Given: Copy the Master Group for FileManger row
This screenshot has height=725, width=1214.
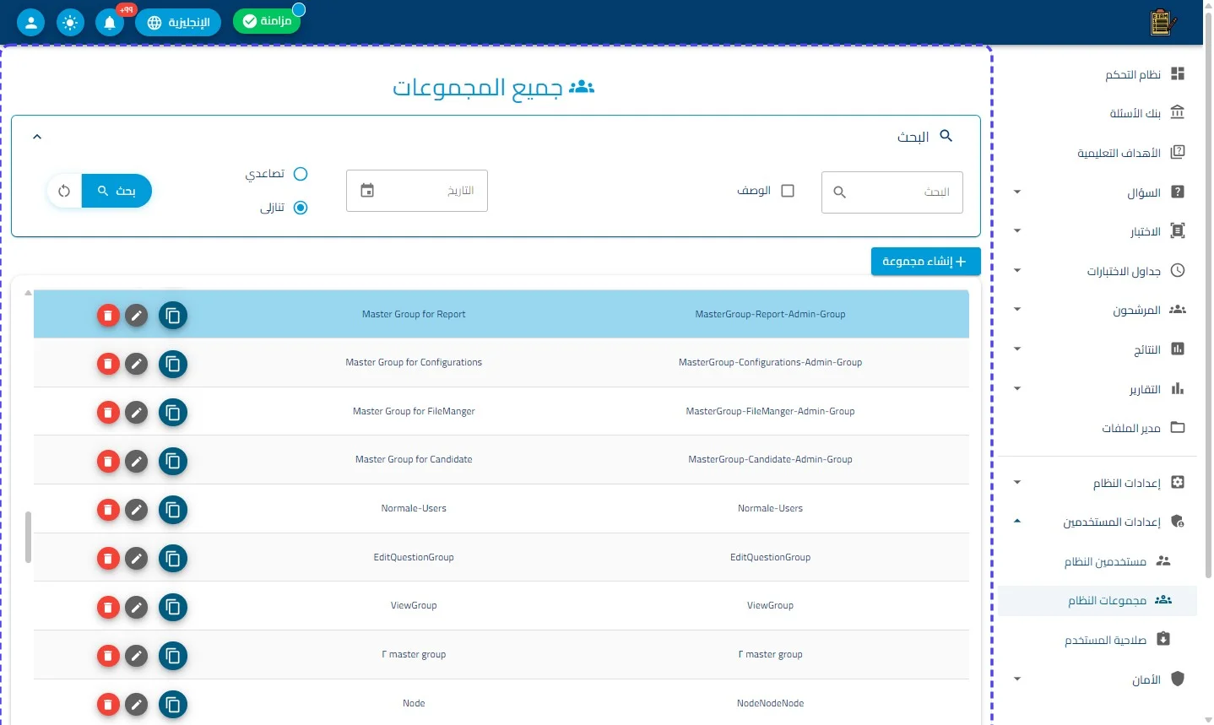Looking at the screenshot, I should pos(173,413).
